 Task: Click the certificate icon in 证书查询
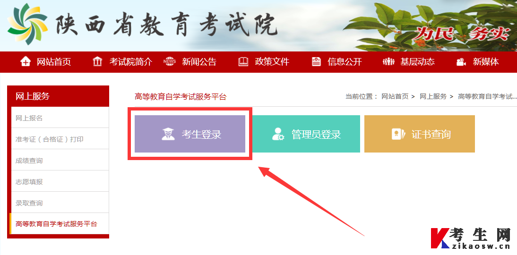398,134
